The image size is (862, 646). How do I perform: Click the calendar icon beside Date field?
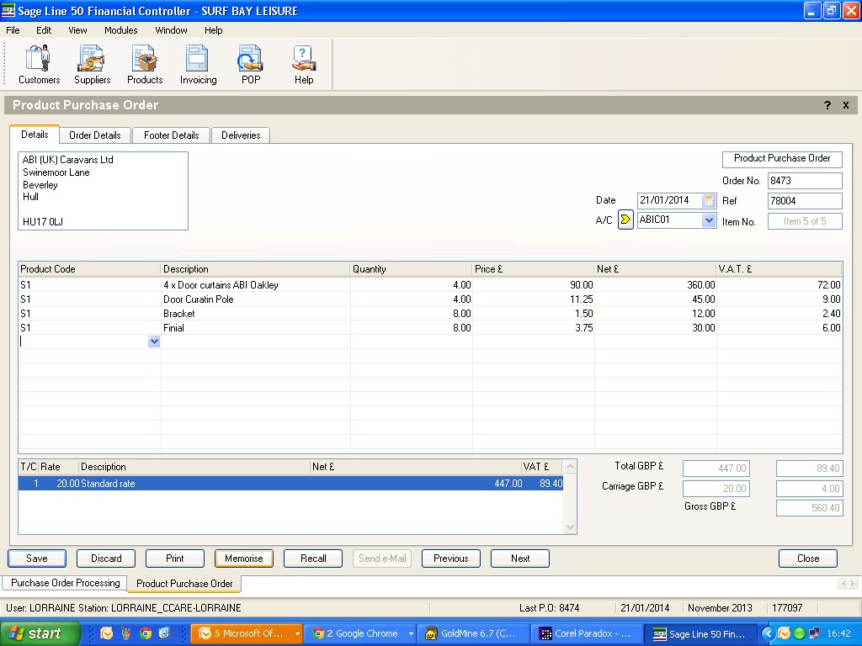coord(709,200)
